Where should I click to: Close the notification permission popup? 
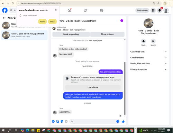(x=56, y=10)
